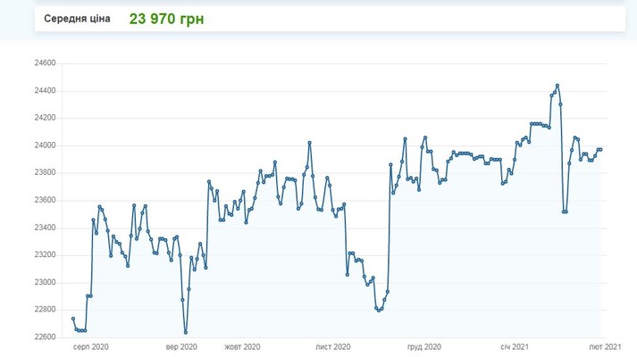Select the 23200 price axis label
This screenshot has height=357, width=637.
(x=44, y=255)
